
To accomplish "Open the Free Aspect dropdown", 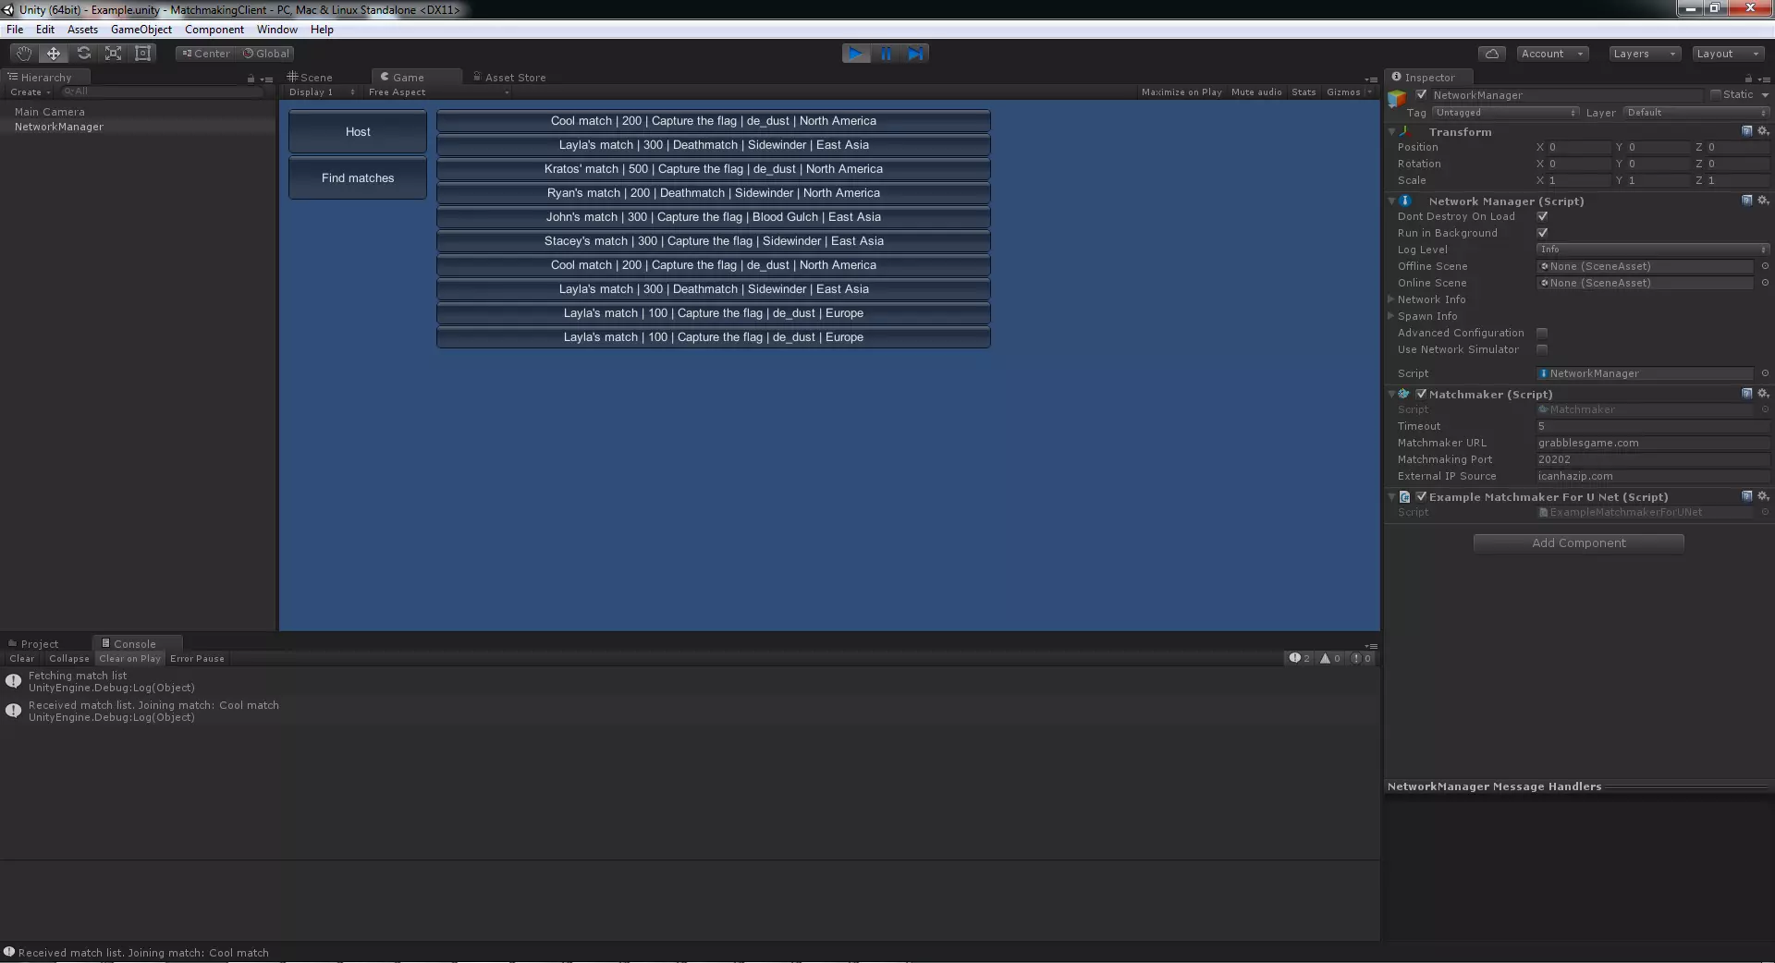I will coord(438,91).
